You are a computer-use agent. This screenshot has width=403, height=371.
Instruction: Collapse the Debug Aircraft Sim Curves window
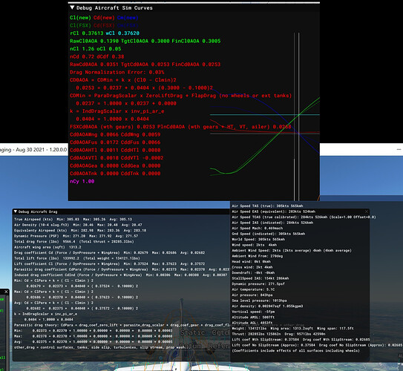pos(72,7)
